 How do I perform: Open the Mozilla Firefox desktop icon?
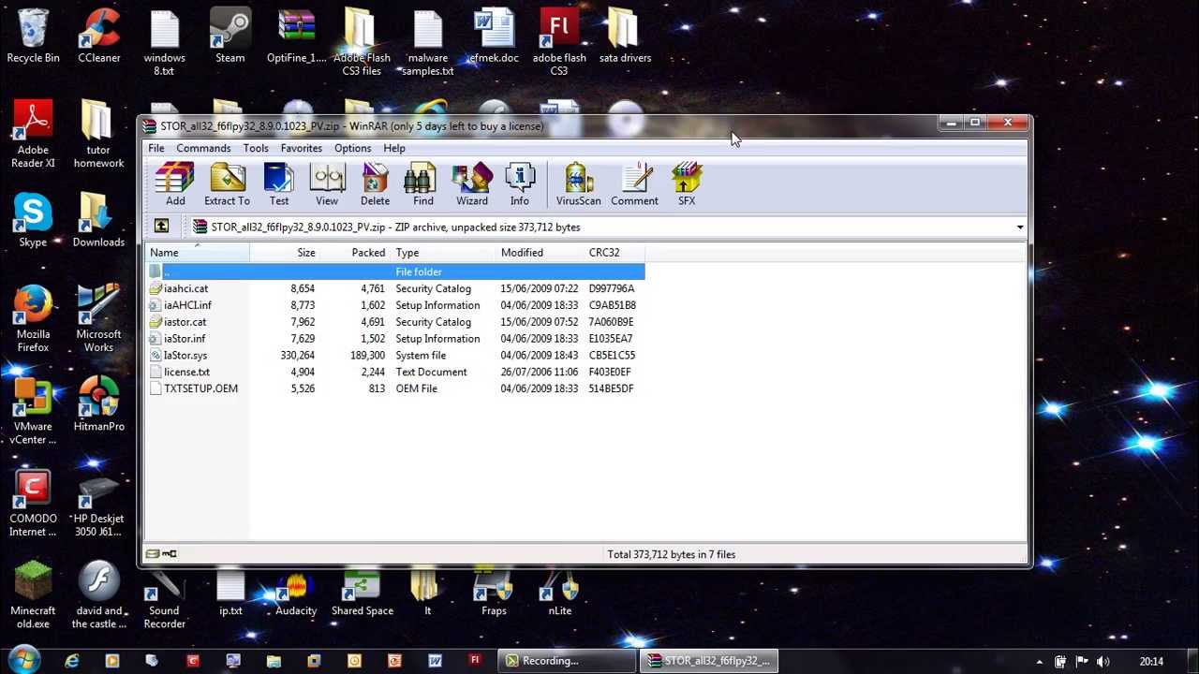pyautogui.click(x=33, y=319)
